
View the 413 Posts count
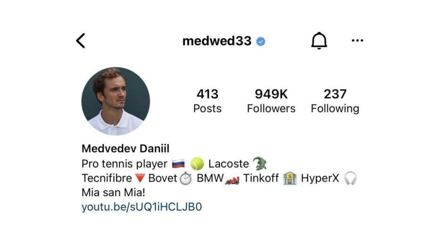pos(207,101)
